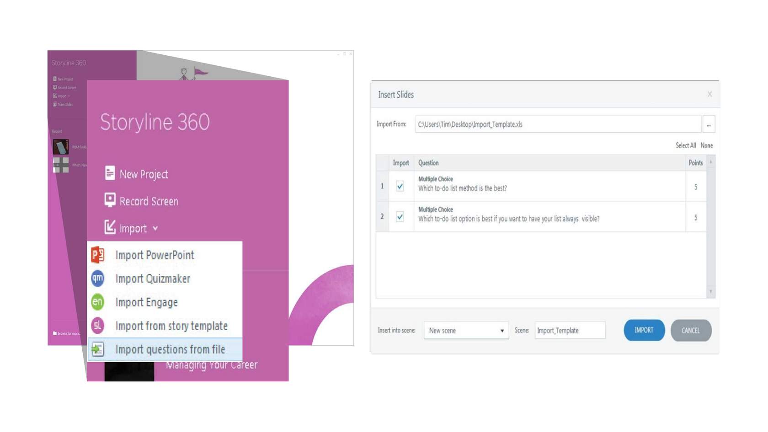Open the What's New recent thumbnail
Image resolution: width=768 pixels, height=432 pixels.
pyautogui.click(x=60, y=165)
